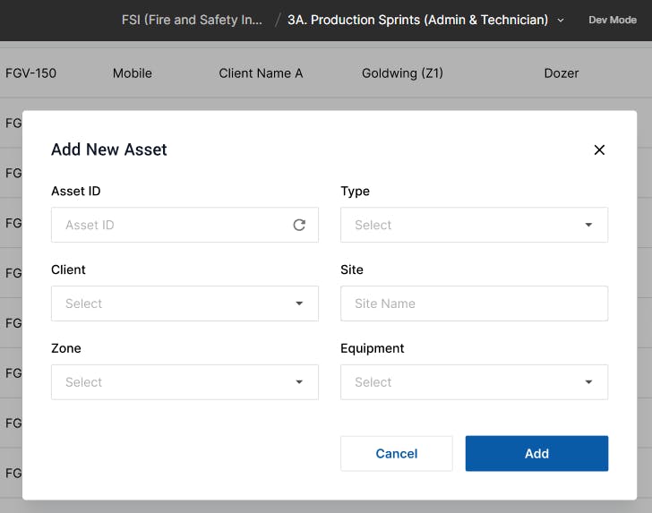Focus the Site Name text field
The height and width of the screenshot is (513, 652).
point(474,304)
